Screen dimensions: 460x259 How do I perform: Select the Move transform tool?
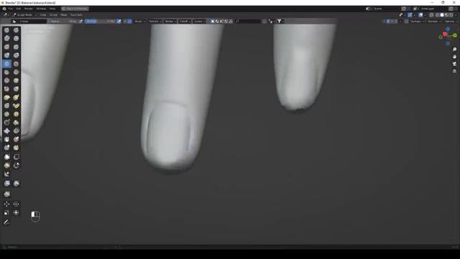[6, 204]
